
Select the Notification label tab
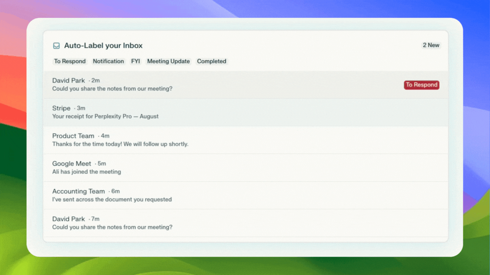[x=108, y=62]
